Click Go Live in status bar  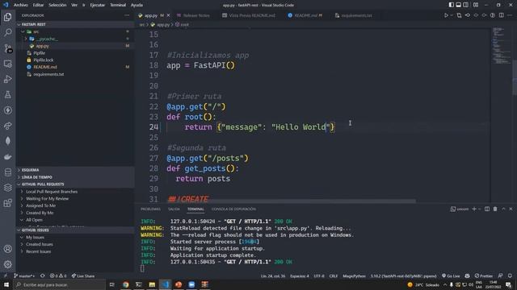[451, 275]
